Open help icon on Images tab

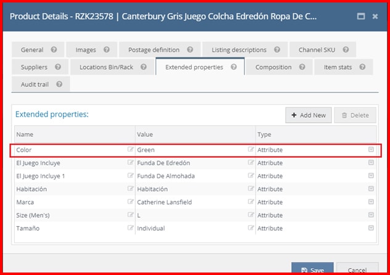tap(107, 50)
